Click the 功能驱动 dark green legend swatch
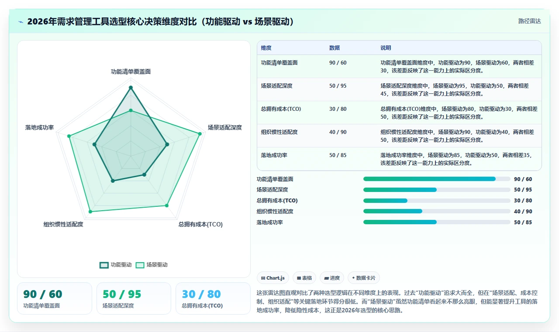The image size is (559, 332). pos(104,265)
